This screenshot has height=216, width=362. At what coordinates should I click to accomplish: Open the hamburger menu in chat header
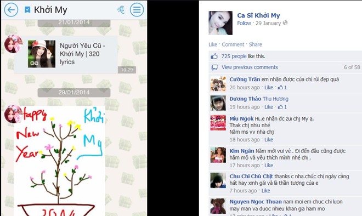pyautogui.click(x=137, y=10)
